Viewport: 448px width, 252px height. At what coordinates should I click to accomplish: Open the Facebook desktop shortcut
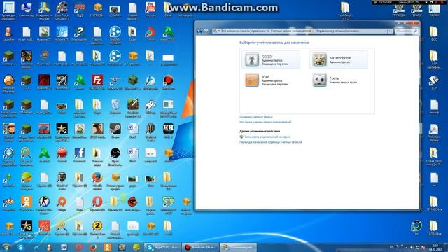pos(79,155)
